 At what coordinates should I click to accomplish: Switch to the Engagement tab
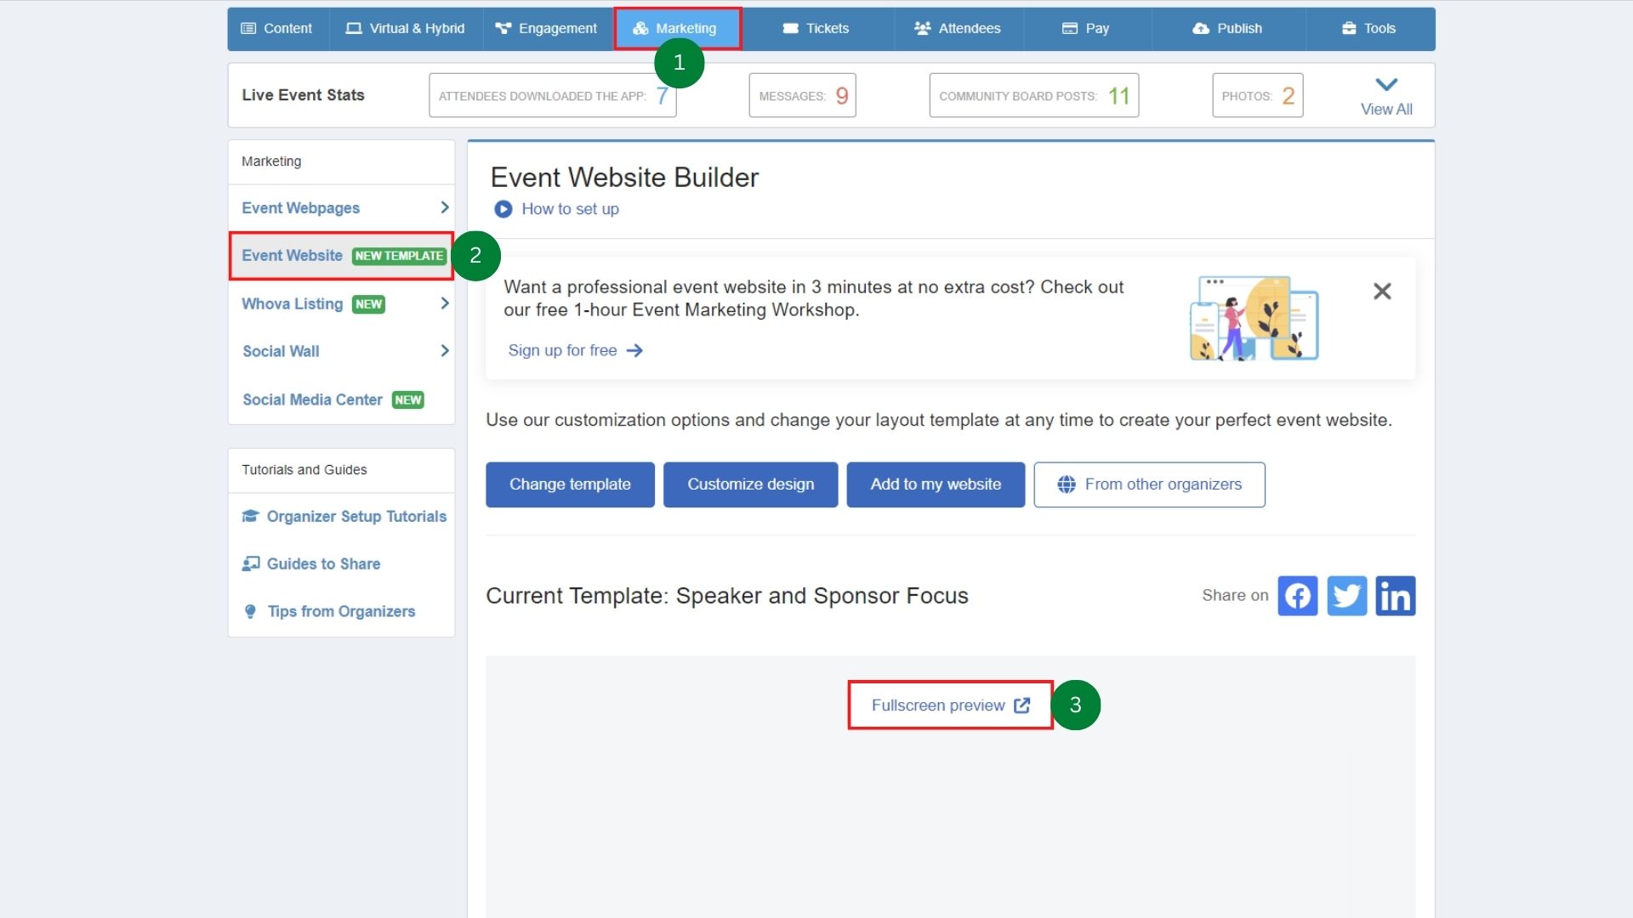click(x=547, y=28)
